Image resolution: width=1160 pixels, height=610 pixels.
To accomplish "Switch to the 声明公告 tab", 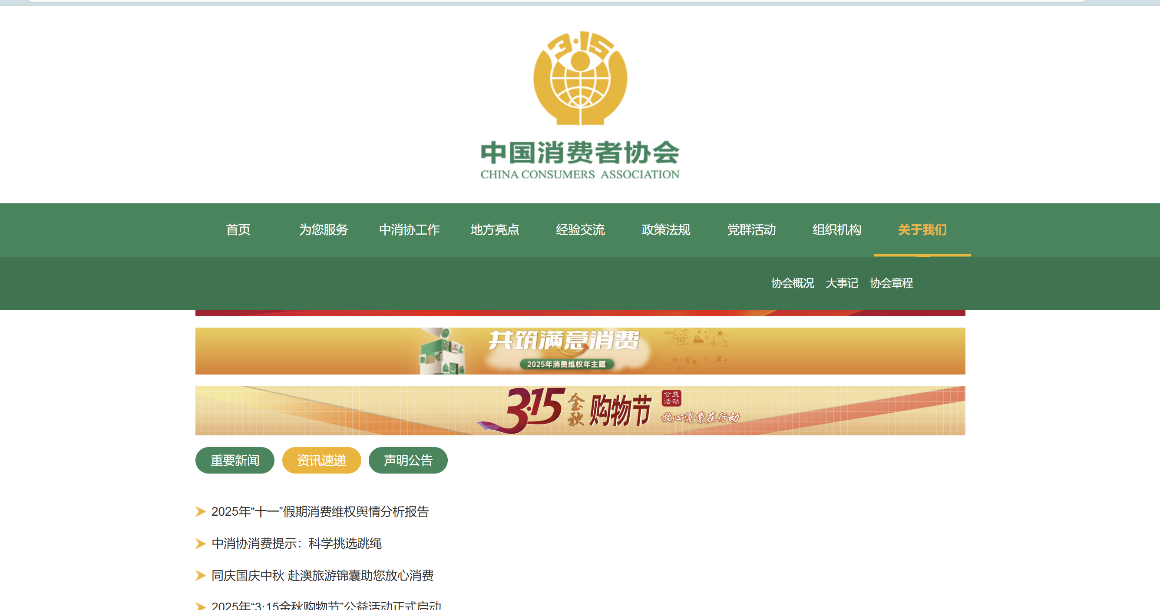I will tap(407, 460).
